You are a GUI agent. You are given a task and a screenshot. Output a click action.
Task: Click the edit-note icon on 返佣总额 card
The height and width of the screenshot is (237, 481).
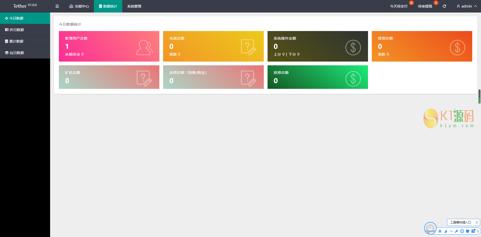point(249,78)
